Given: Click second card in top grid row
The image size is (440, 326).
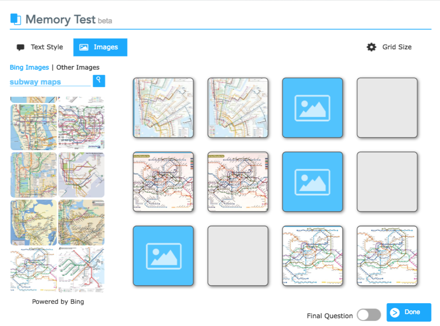Looking at the screenshot, I should [x=238, y=108].
